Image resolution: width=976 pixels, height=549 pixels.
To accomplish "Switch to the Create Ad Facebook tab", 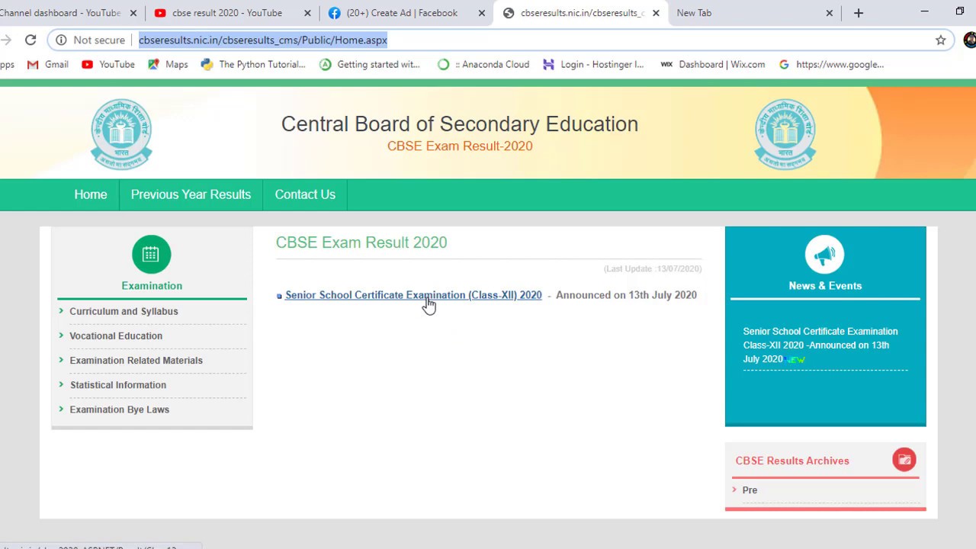I will point(400,13).
